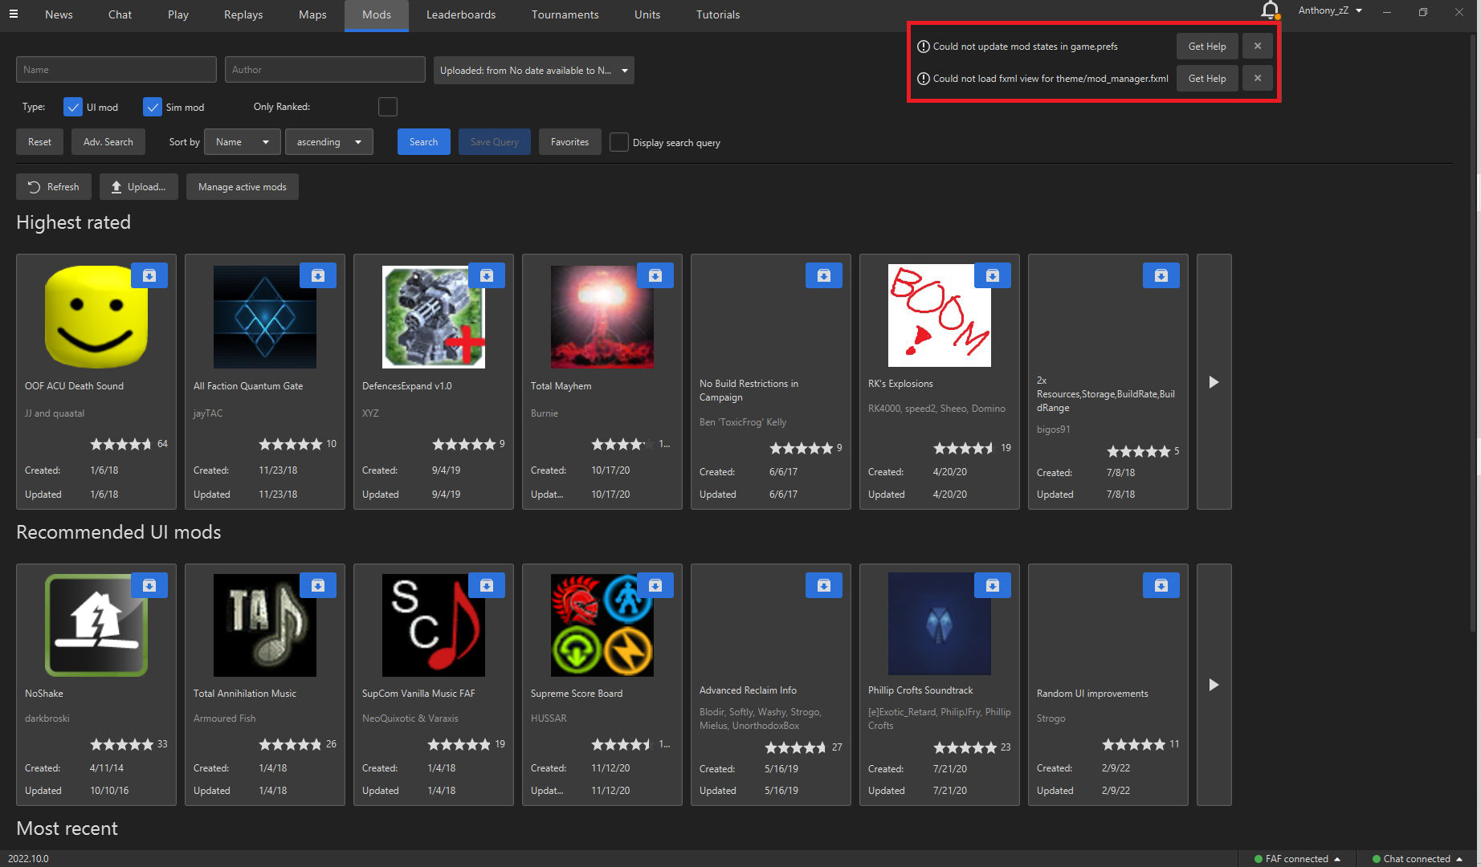Install DefencesExpand v1.0 mod
Screen dimensions: 1481x867
487,275
